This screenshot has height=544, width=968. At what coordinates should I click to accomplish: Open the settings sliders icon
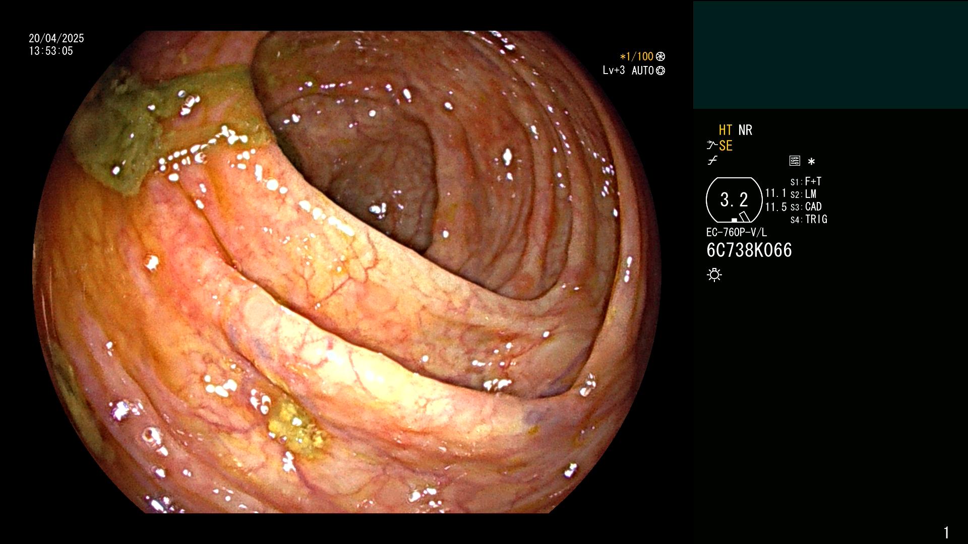[795, 161]
